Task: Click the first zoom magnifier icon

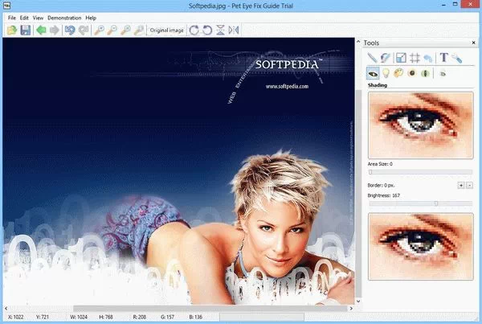Action: pyautogui.click(x=99, y=31)
